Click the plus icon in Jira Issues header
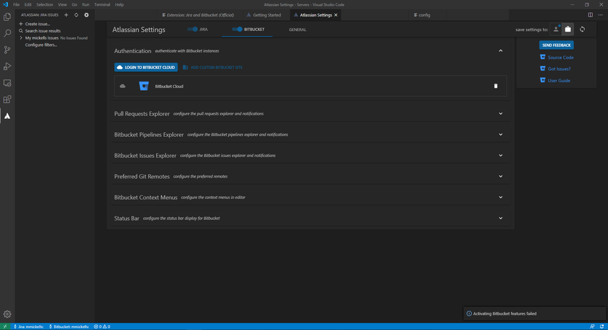 click(x=66, y=15)
